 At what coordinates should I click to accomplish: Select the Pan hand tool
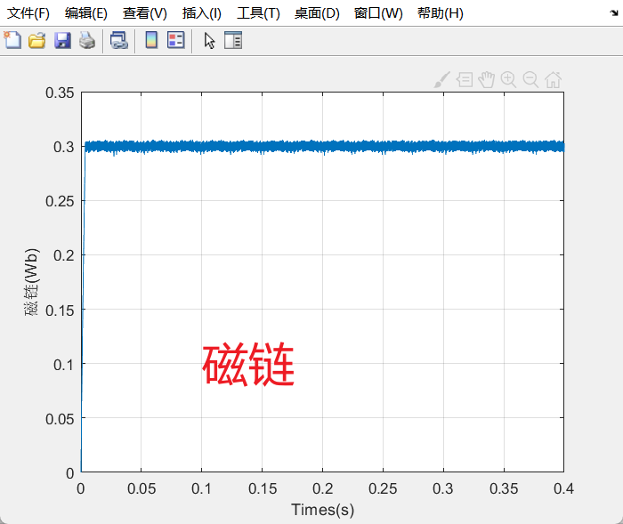click(486, 80)
